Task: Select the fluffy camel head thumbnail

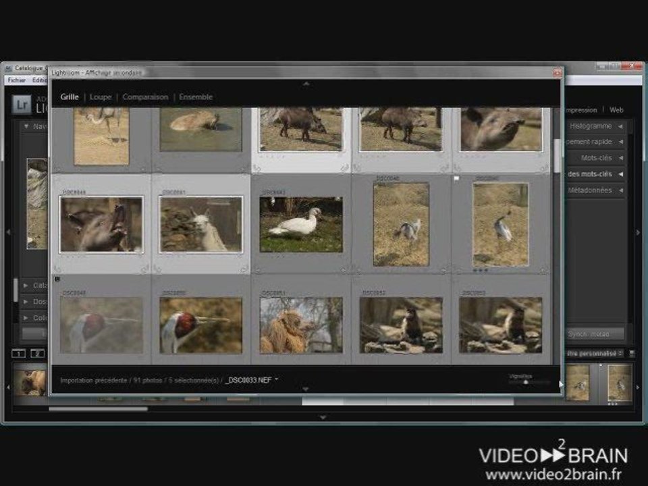Action: click(x=301, y=325)
